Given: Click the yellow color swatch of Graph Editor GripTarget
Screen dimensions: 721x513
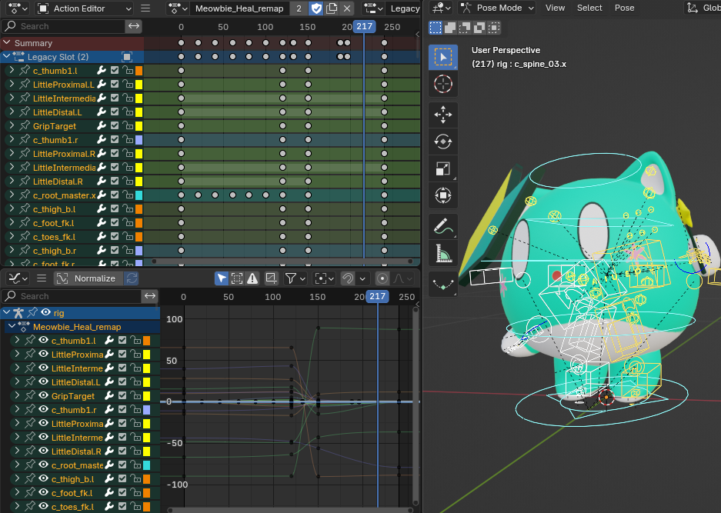Looking at the screenshot, I should (147, 396).
